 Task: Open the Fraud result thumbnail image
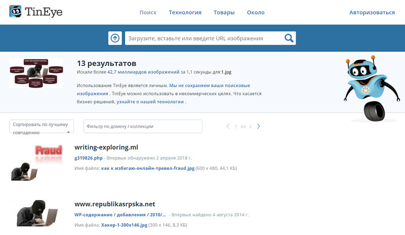[36, 163]
